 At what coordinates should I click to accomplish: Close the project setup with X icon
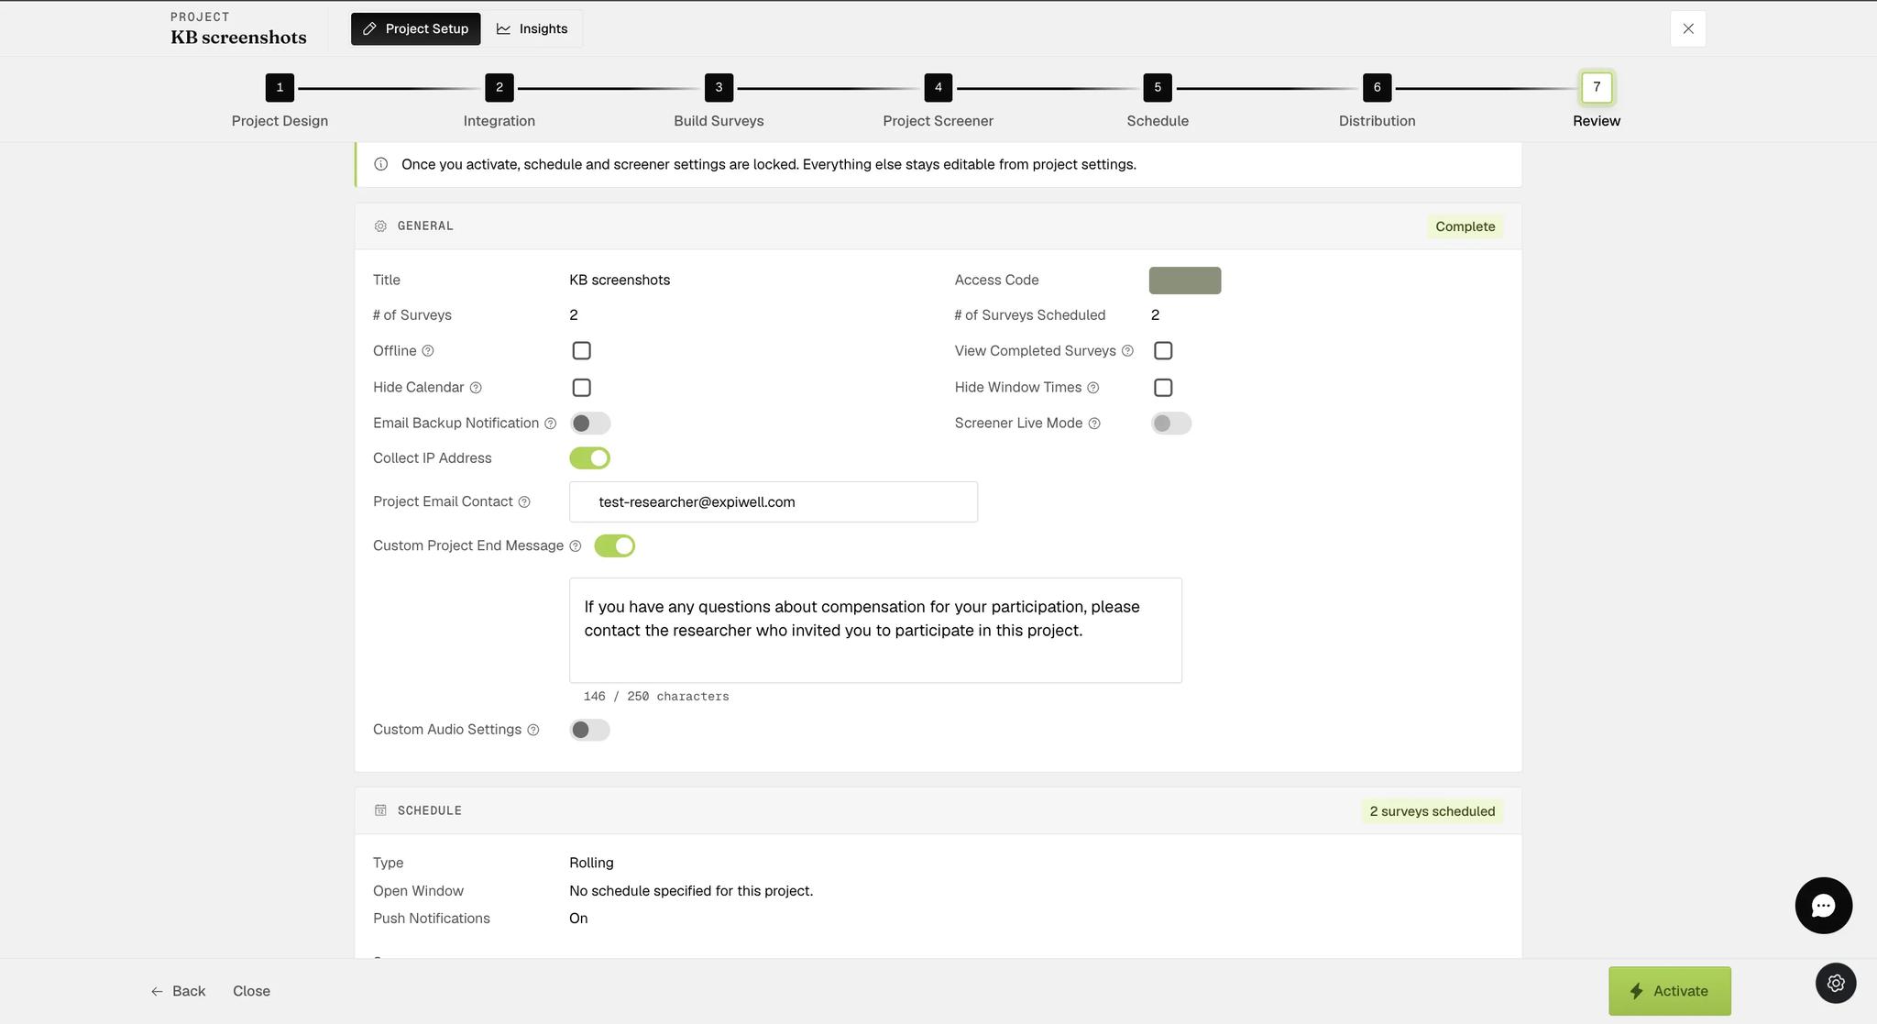[1687, 28]
